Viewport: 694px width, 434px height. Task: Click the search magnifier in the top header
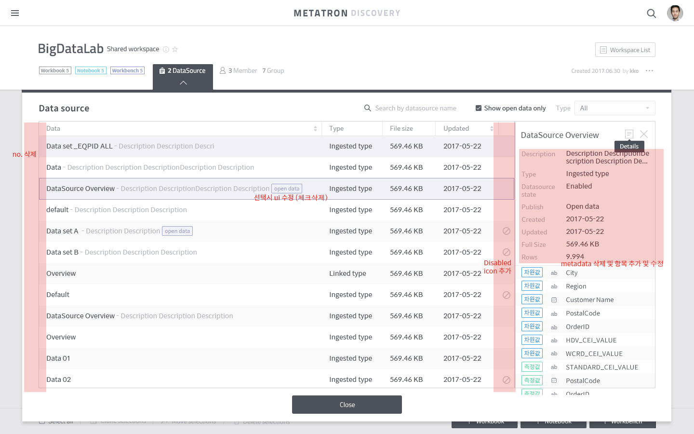[651, 14]
